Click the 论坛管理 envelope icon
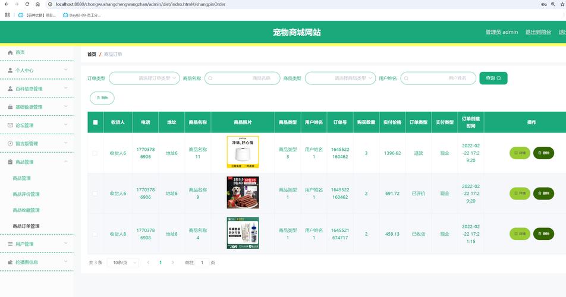The image size is (566, 297). click(x=10, y=125)
